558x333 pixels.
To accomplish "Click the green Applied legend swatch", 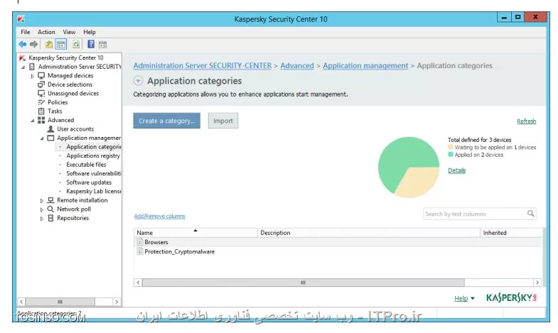I will point(451,155).
